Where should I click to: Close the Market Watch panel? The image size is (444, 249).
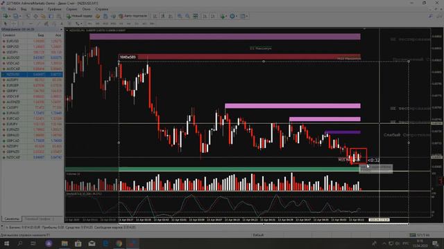61,29
